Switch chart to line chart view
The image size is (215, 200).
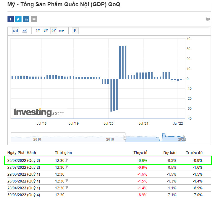tap(25, 31)
